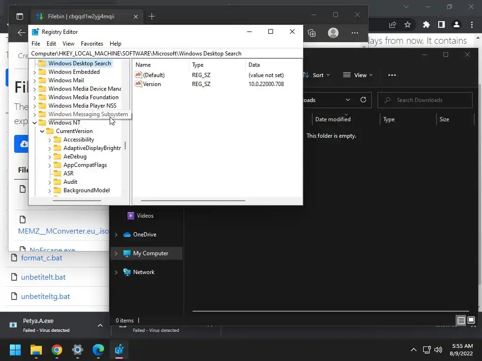Open the format_c.bat link
Screen dimensions: 482x361
click(41, 258)
